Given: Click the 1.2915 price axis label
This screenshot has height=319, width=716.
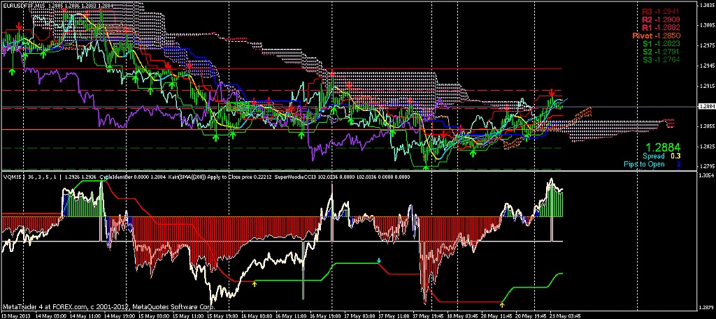Looking at the screenshot, I should click(707, 86).
